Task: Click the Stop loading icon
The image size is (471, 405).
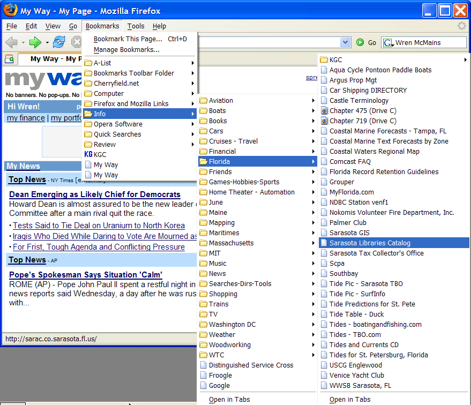Action: (x=76, y=42)
